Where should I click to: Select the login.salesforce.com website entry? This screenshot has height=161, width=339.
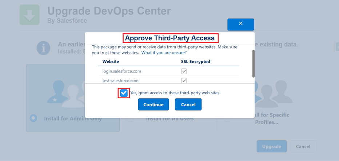pos(122,71)
